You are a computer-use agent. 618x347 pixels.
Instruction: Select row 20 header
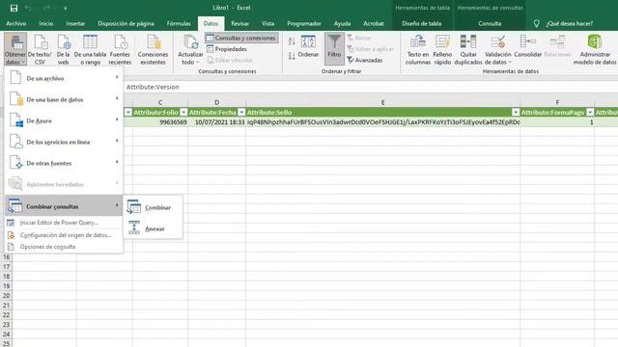click(x=7, y=296)
